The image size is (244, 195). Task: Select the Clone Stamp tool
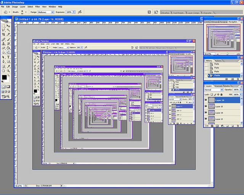point(3,44)
